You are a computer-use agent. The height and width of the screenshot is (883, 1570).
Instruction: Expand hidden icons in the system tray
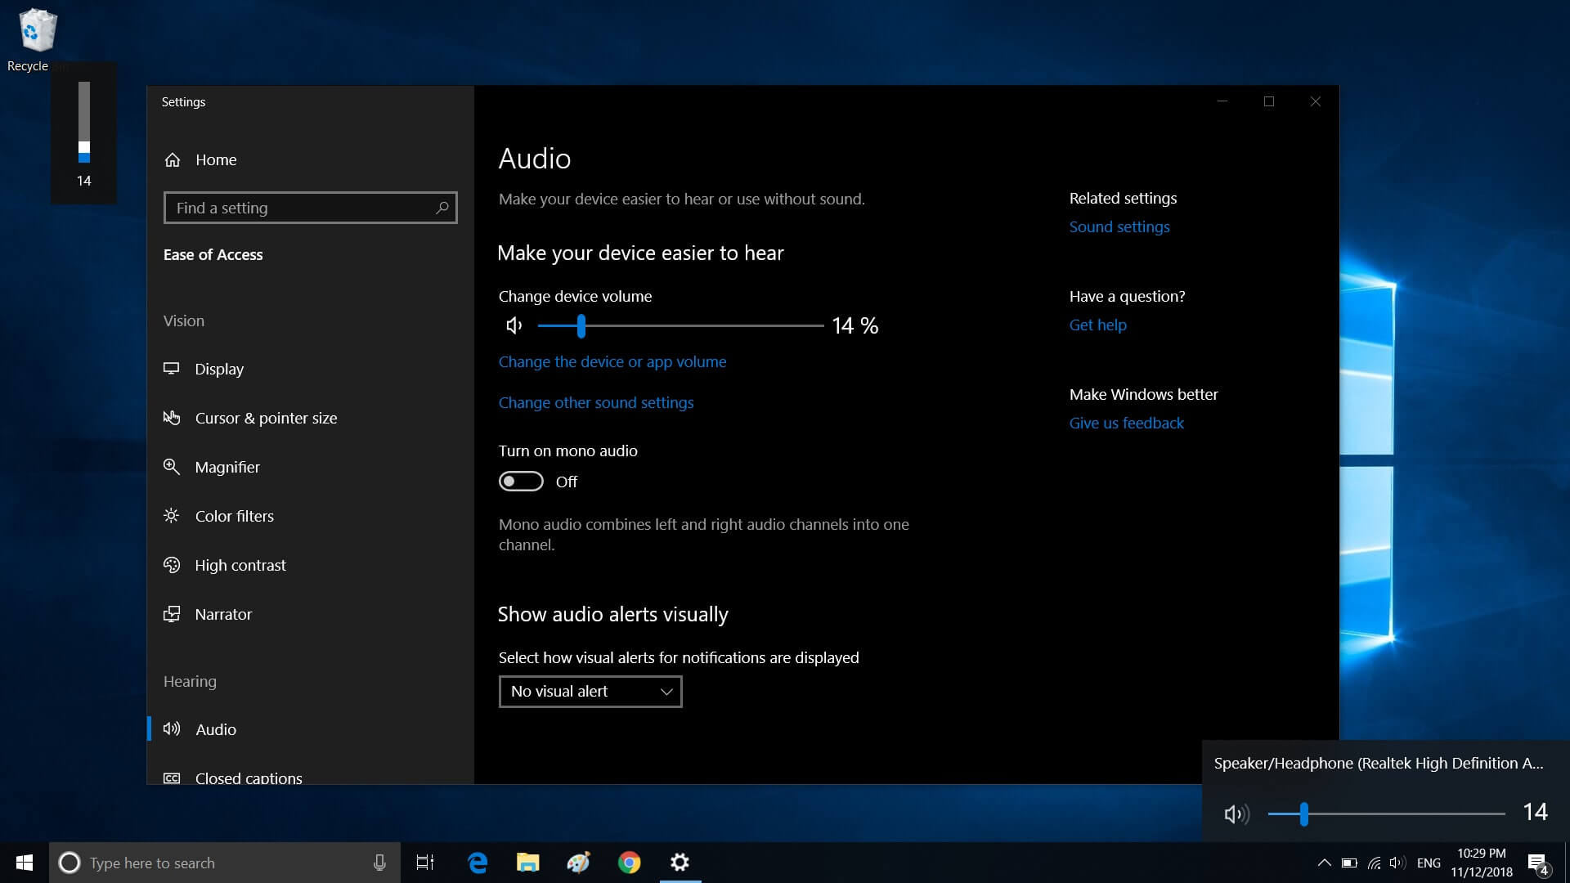1325,863
